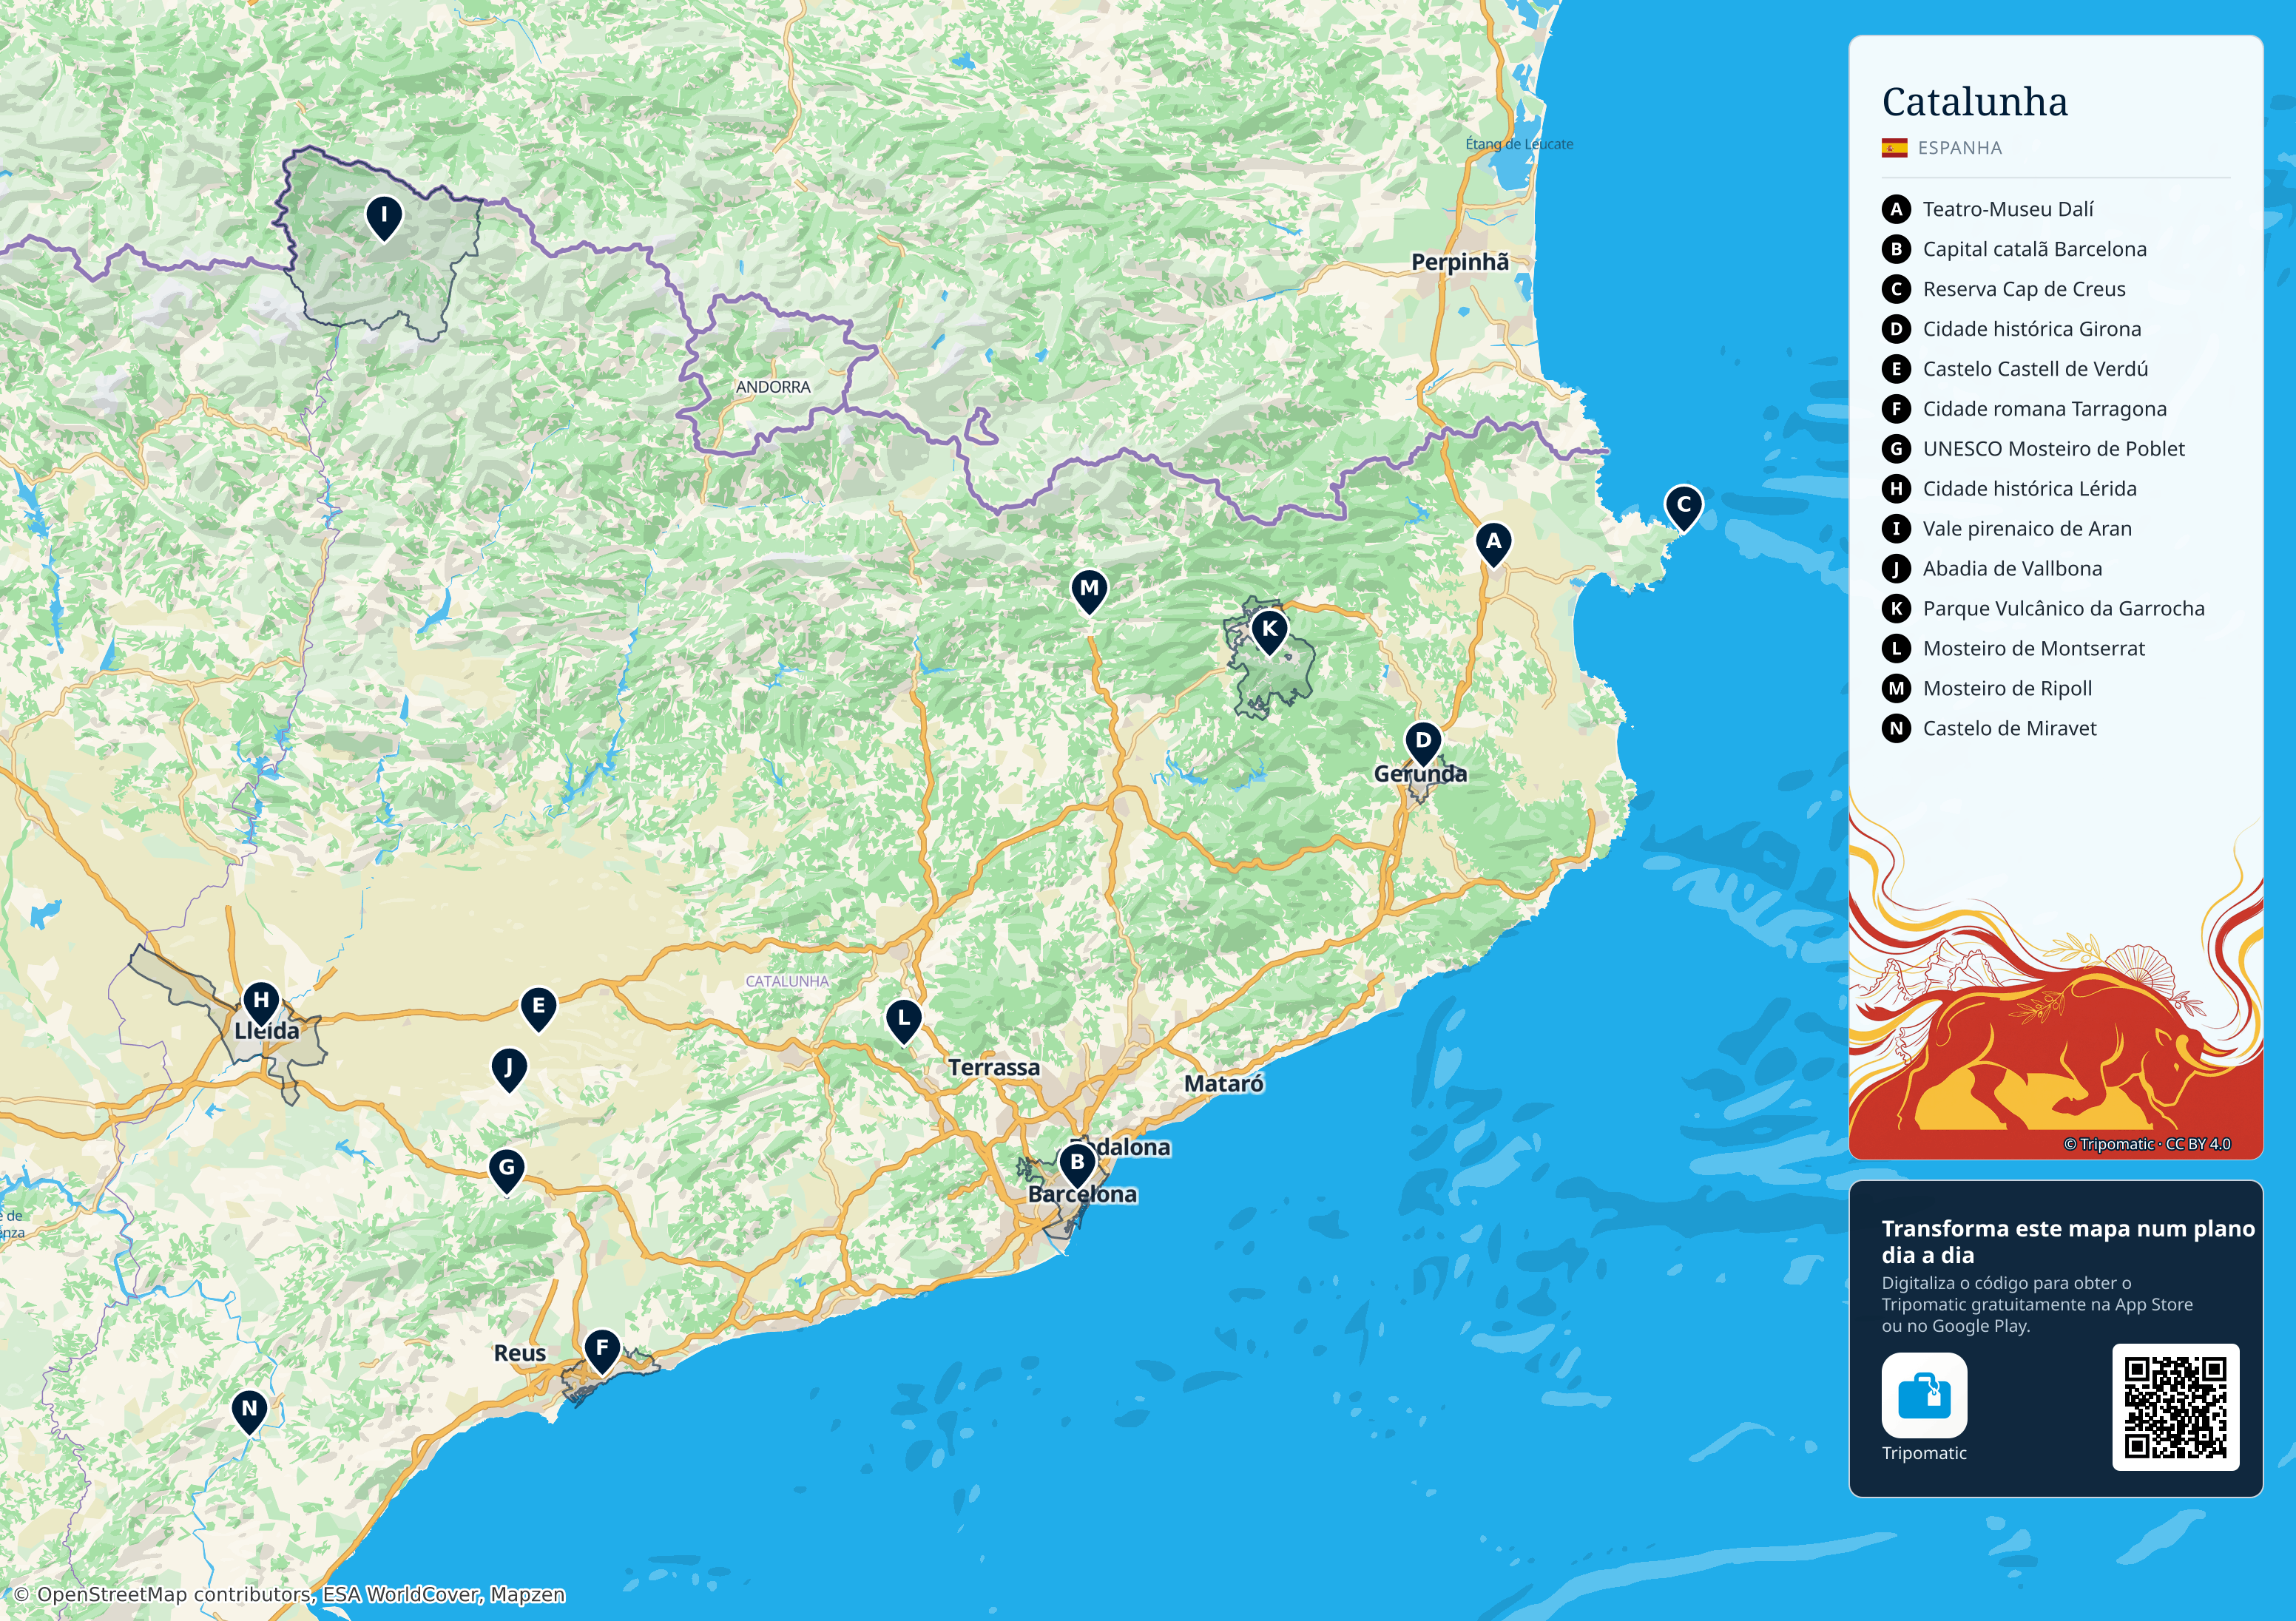The width and height of the screenshot is (2296, 1621).
Task: Click the ANDORRA country label
Action: (x=773, y=387)
